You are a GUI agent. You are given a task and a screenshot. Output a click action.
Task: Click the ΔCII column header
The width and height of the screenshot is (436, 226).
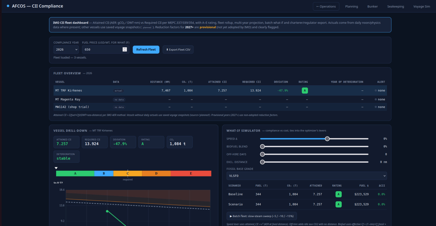coord(382,186)
